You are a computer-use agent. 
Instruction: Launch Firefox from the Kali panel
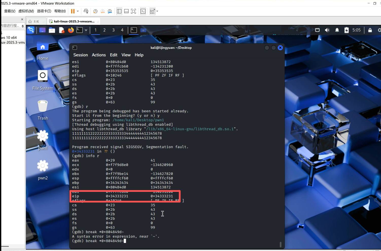pos(71,30)
